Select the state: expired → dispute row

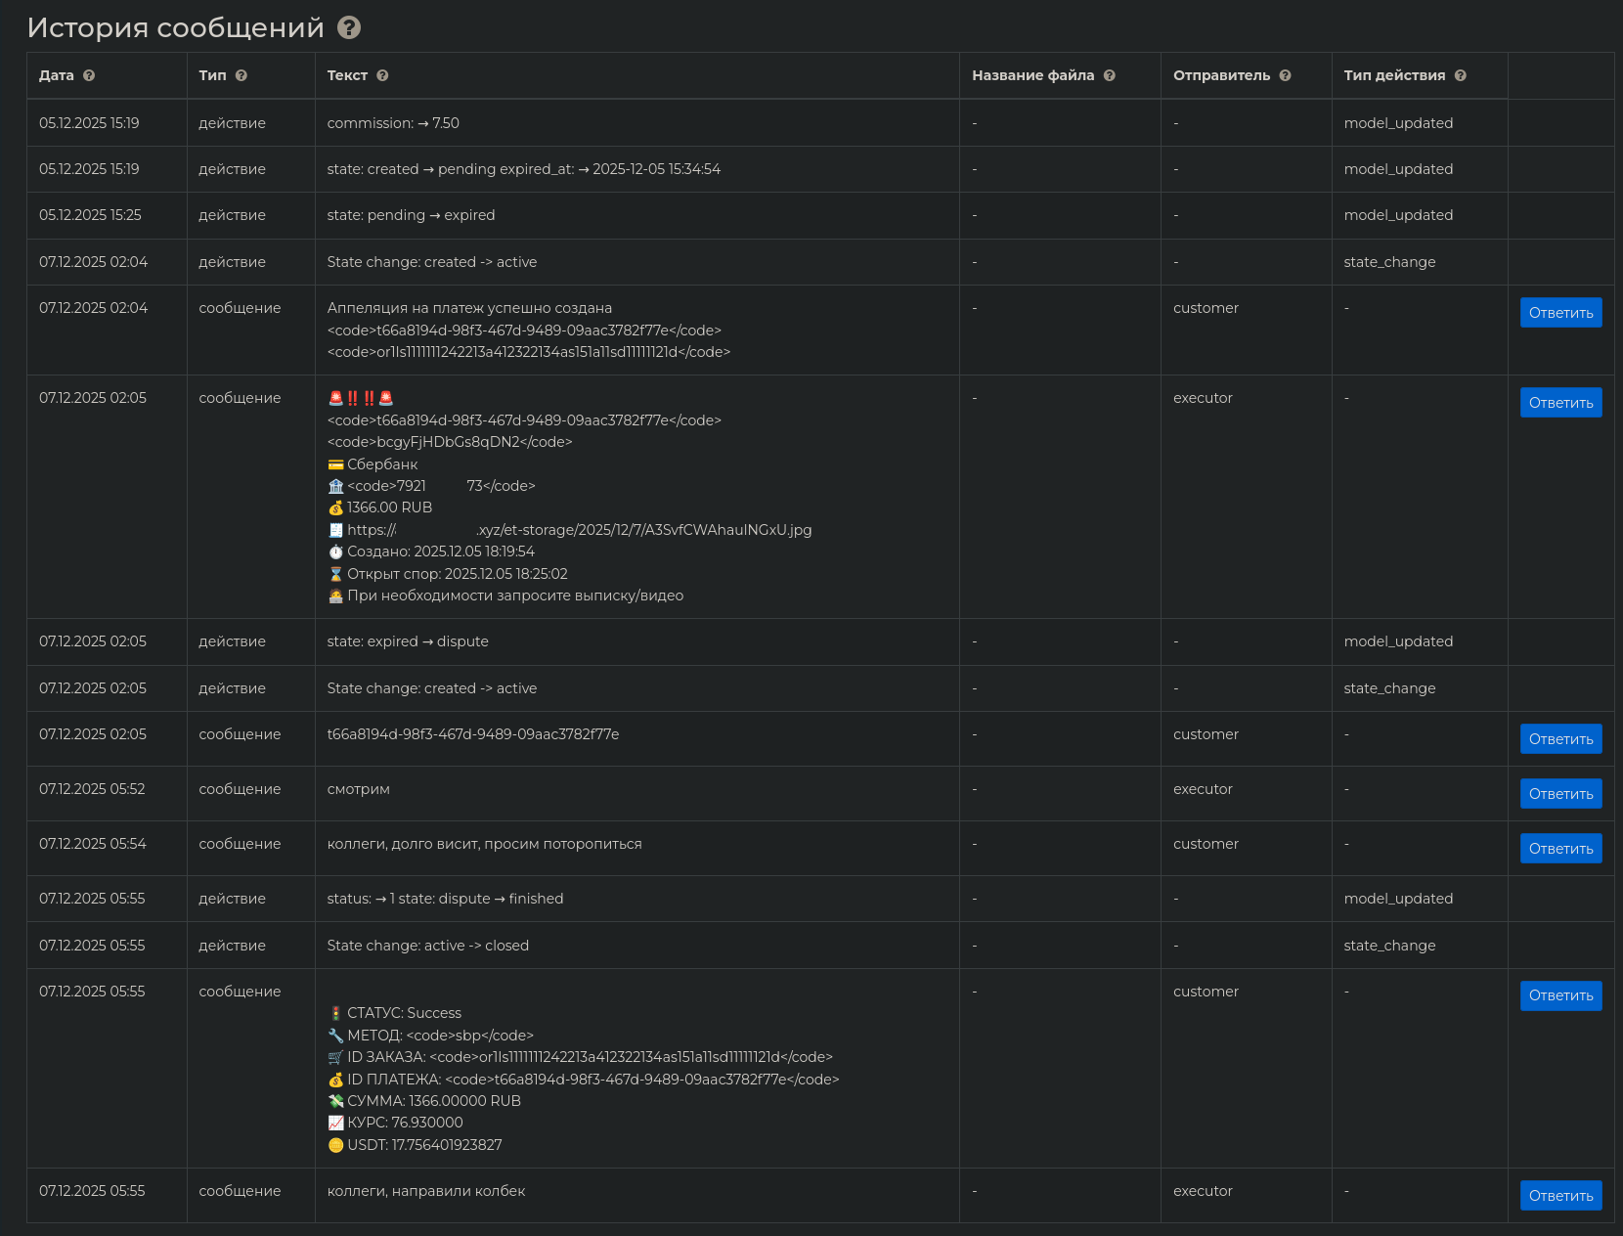[820, 641]
